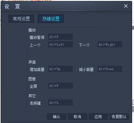Select the 热键设置 tab
The width and height of the screenshot is (134, 123).
point(51,19)
